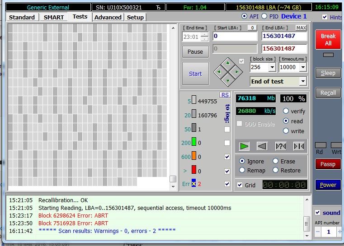Select the verify radio option
344x246 pixels.
pyautogui.click(x=286, y=111)
